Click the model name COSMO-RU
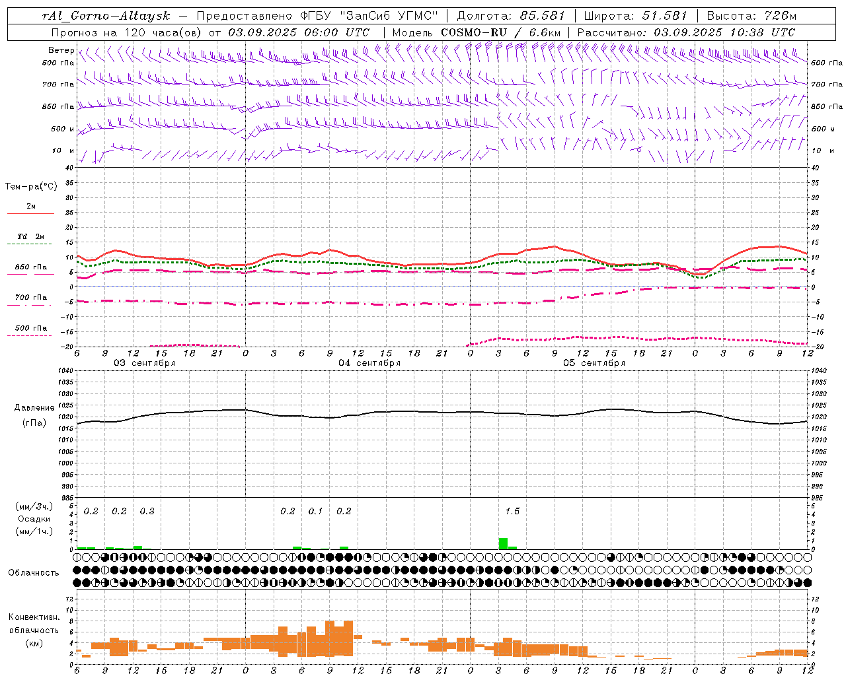The width and height of the screenshot is (846, 676). click(x=474, y=32)
